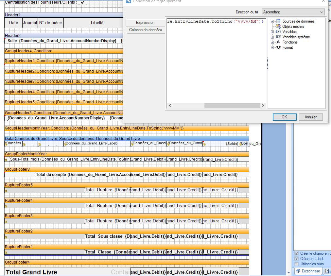Select the Header2 band
Image resolution: width=331 pixels, height=276 pixels.
pyautogui.click(x=64, y=35)
